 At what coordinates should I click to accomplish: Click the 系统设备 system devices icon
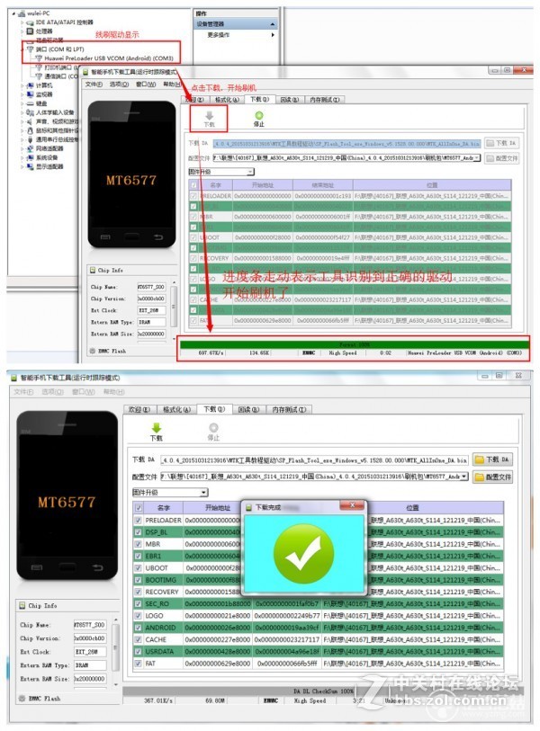tap(31, 157)
